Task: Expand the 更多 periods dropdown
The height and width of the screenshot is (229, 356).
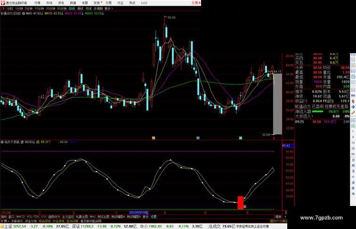Action: coord(109,8)
